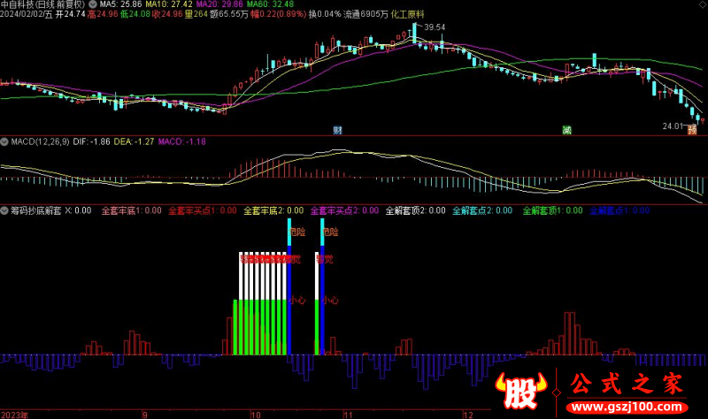Open the 化工原料 sector link
The image size is (708, 419).
coord(432,15)
